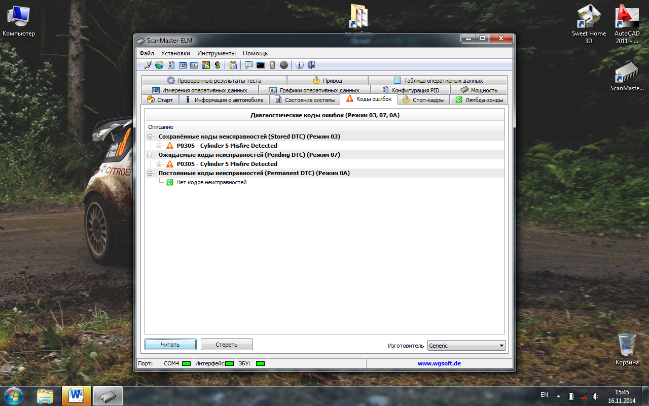649x406 pixels.
Task: Click the connect cable icon in toolbar
Action: coord(148,65)
